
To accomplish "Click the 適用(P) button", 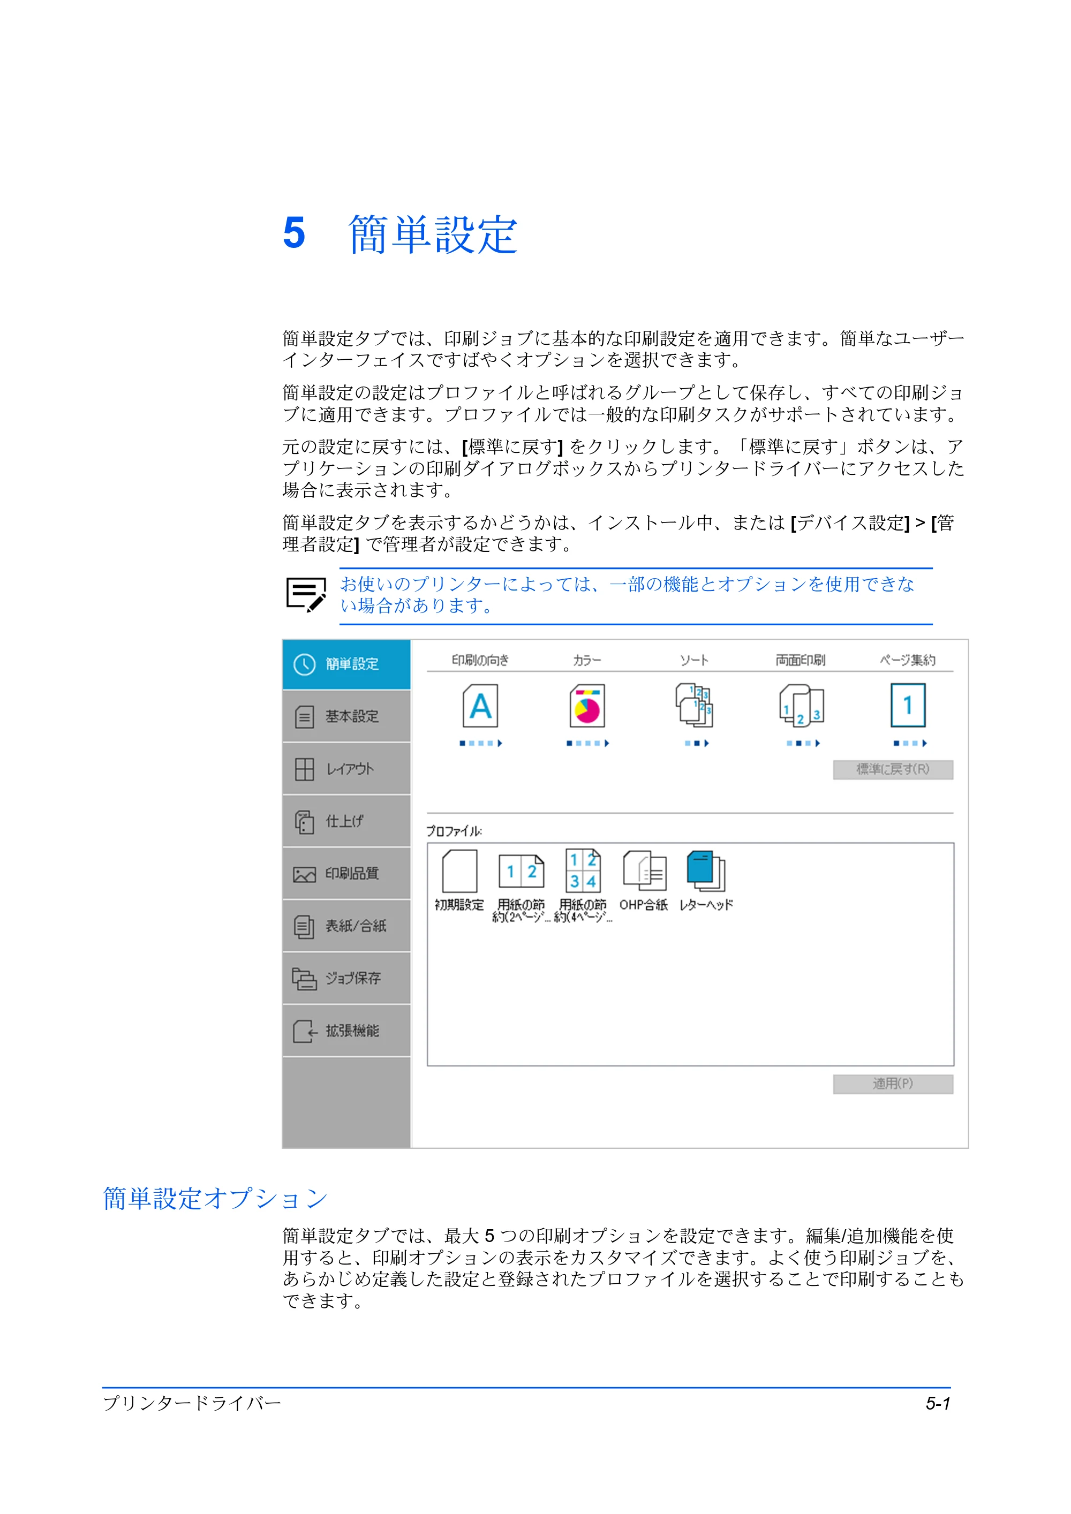I will pos(893,1084).
